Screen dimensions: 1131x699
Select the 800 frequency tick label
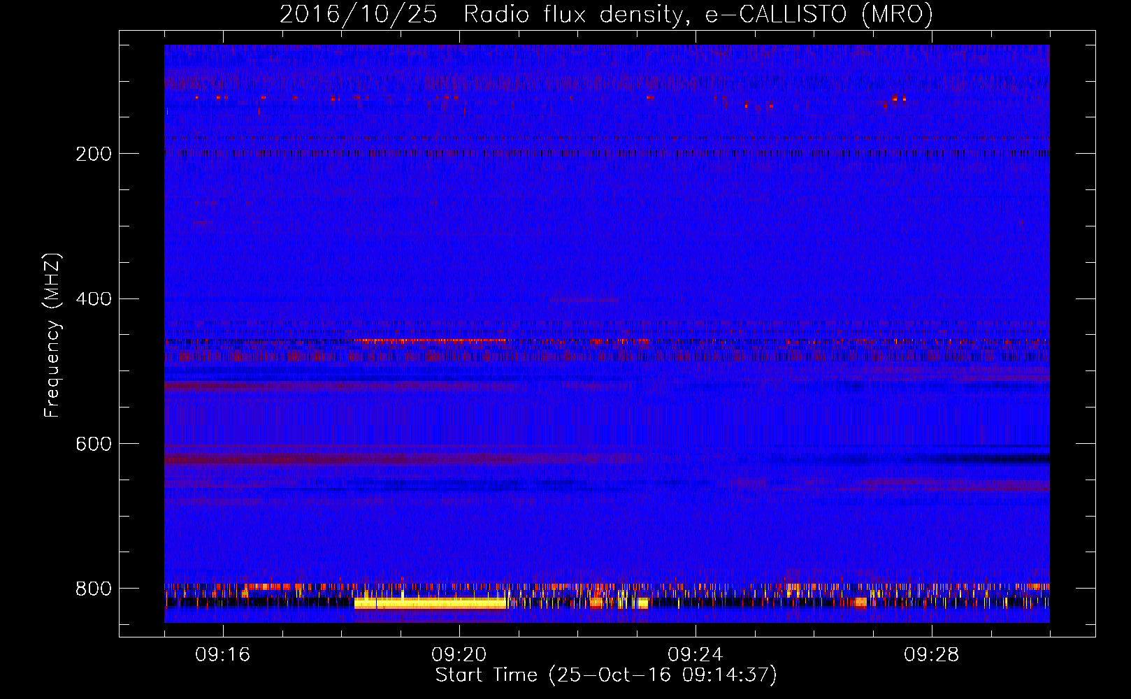pyautogui.click(x=94, y=589)
